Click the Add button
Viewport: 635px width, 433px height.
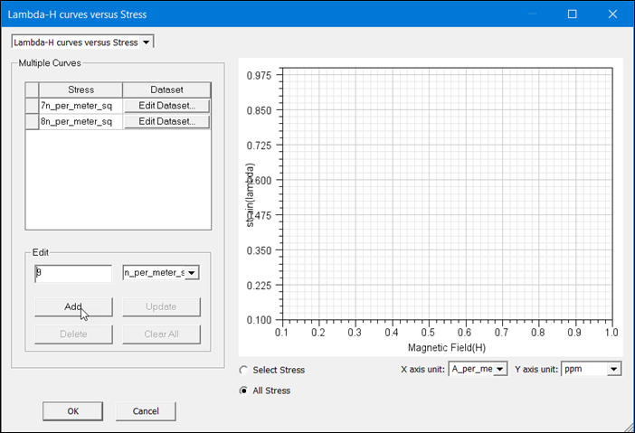[x=73, y=306]
